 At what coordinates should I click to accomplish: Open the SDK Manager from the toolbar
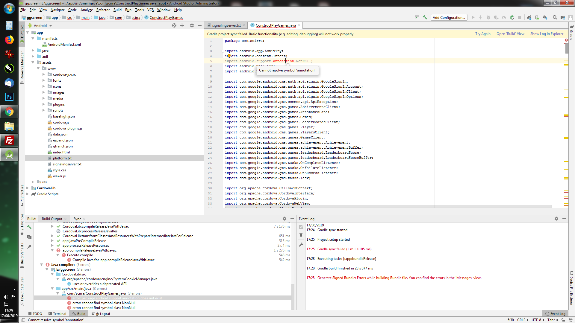click(x=545, y=17)
